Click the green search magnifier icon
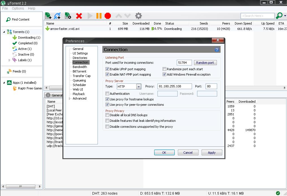This screenshot has width=287, height=196. pos(279,16)
